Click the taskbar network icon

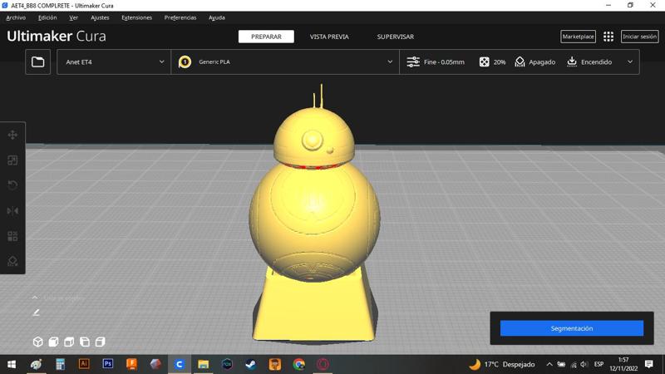(573, 364)
